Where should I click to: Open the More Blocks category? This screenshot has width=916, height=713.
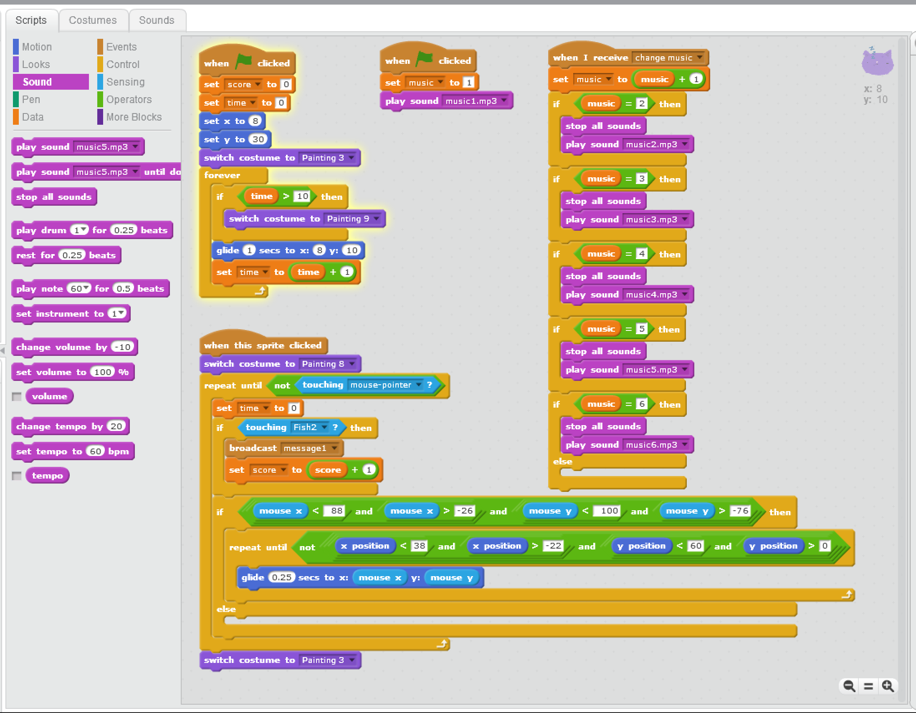(134, 117)
